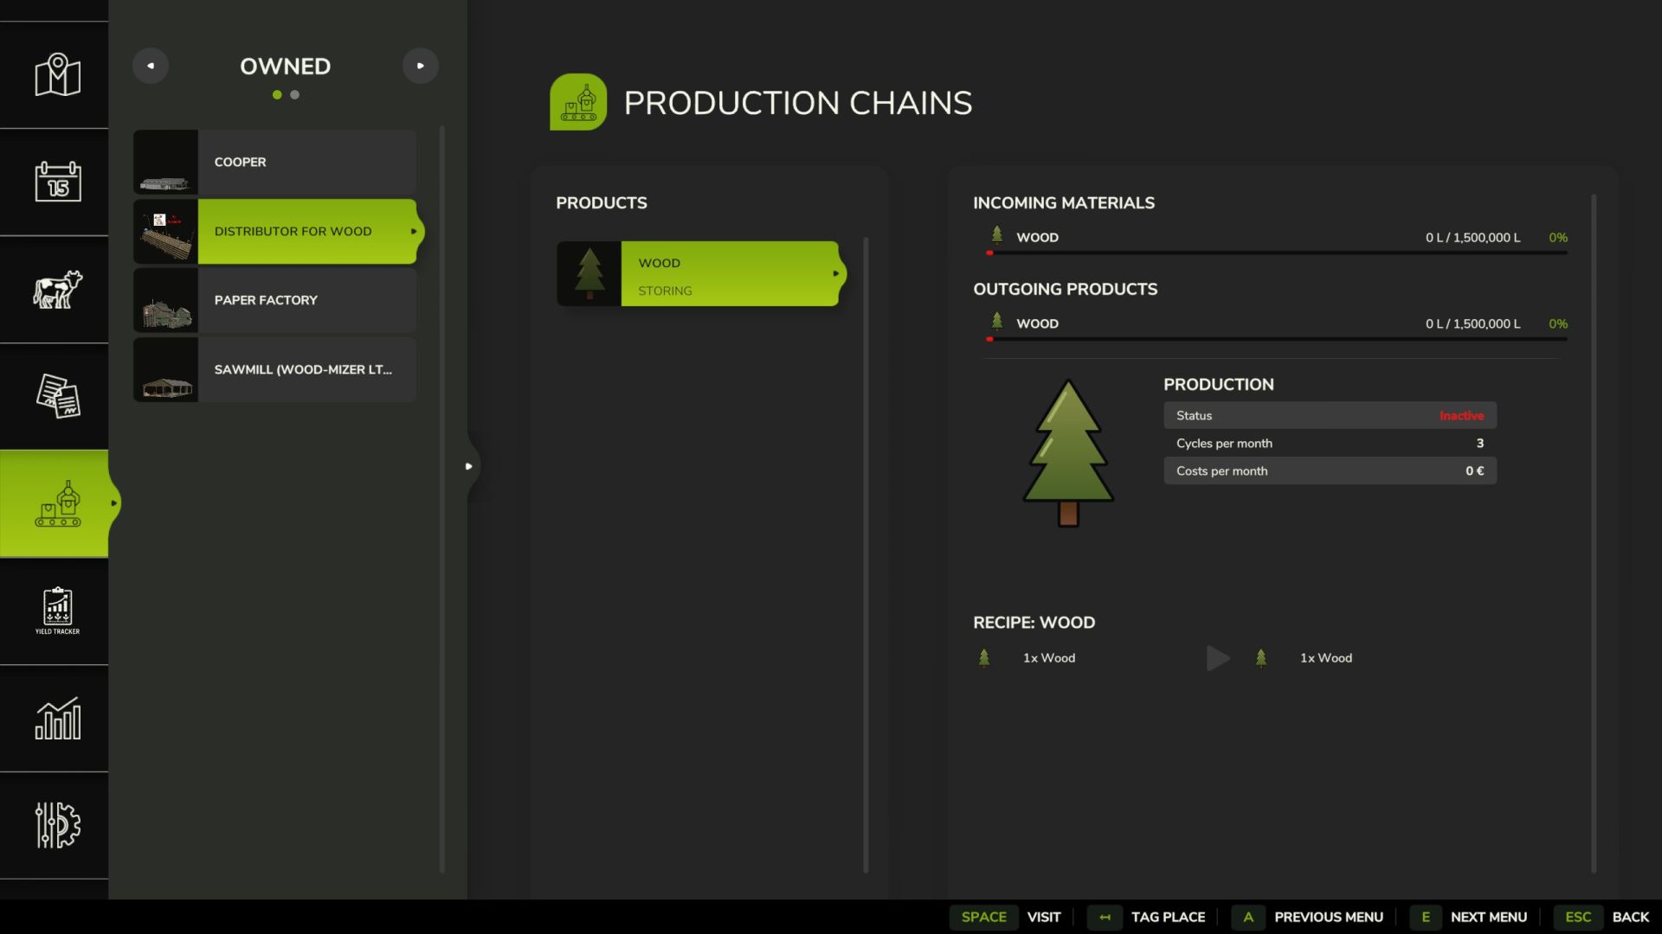Viewport: 1662px width, 934px height.
Task: Open the contracts documents icon
Action: (57, 396)
